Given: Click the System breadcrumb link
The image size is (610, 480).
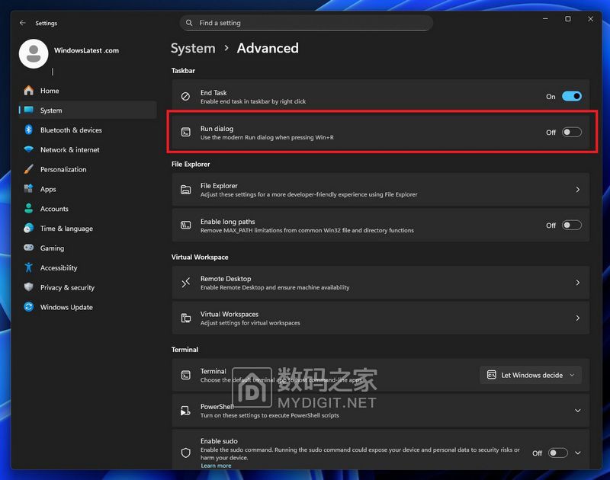Looking at the screenshot, I should [193, 48].
